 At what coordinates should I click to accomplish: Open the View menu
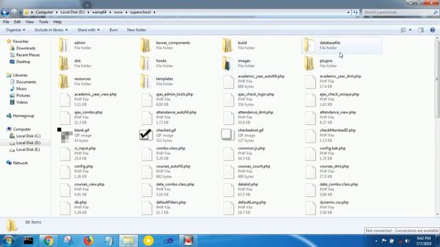coord(30,22)
